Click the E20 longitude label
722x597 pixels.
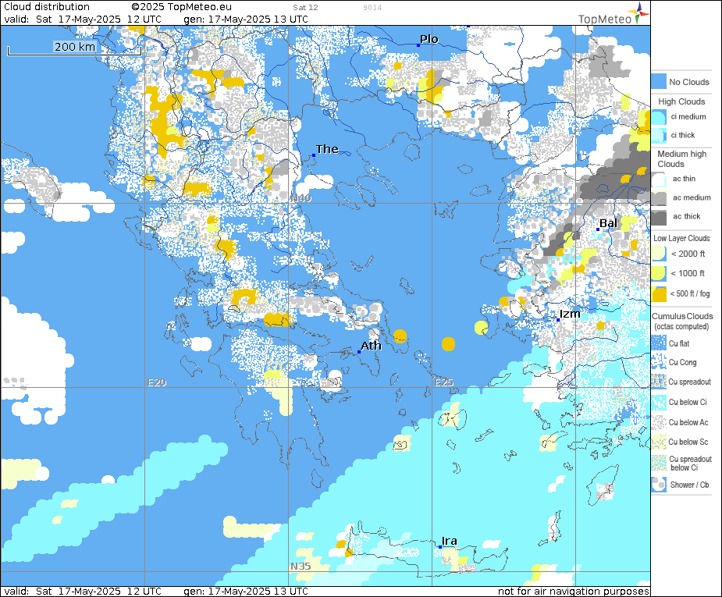(157, 382)
